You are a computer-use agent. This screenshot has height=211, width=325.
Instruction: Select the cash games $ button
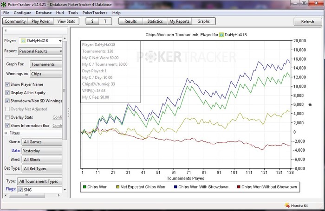tap(92, 21)
